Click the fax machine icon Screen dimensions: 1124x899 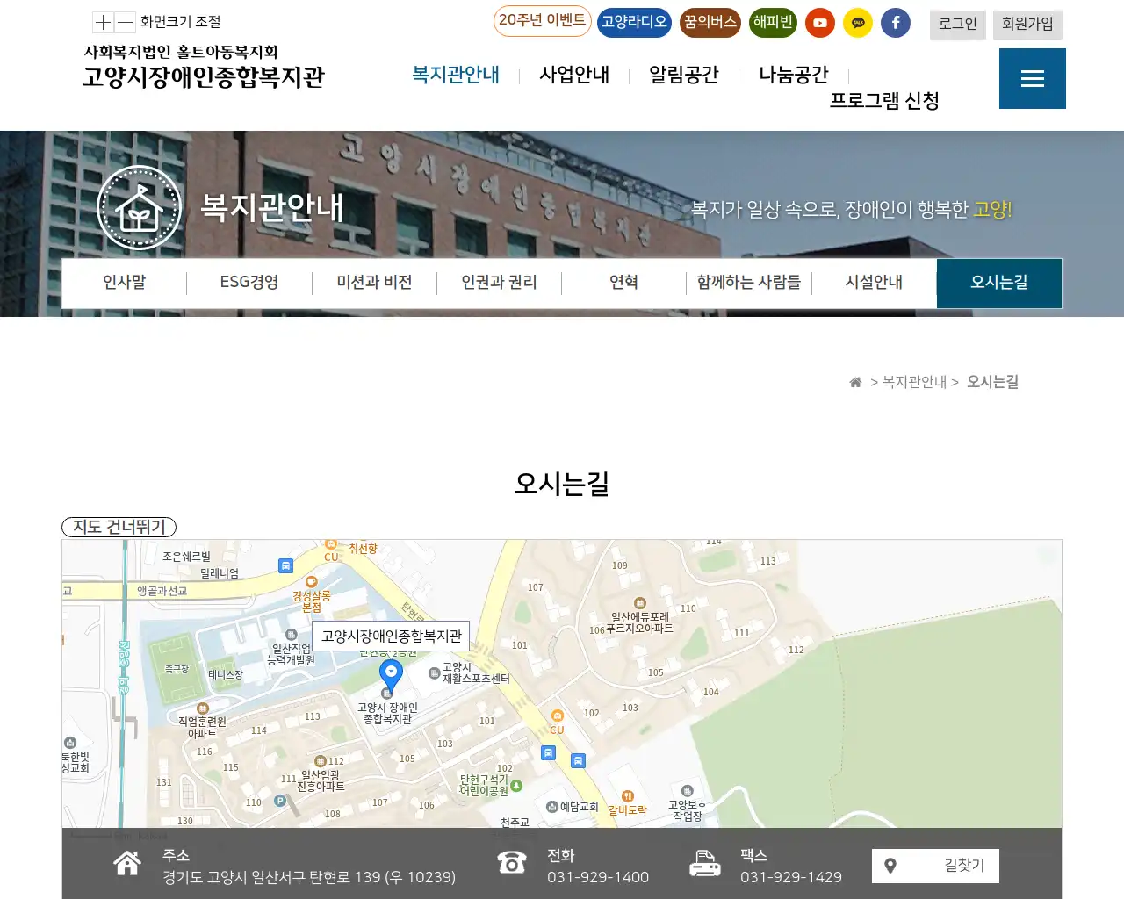click(x=705, y=864)
